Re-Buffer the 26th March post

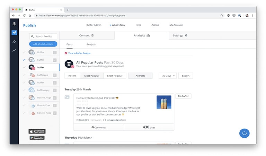(183, 96)
